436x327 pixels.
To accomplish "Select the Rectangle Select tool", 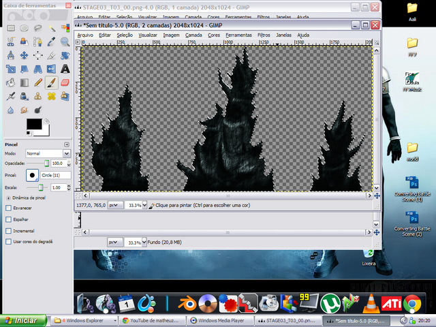I will tap(11, 28).
